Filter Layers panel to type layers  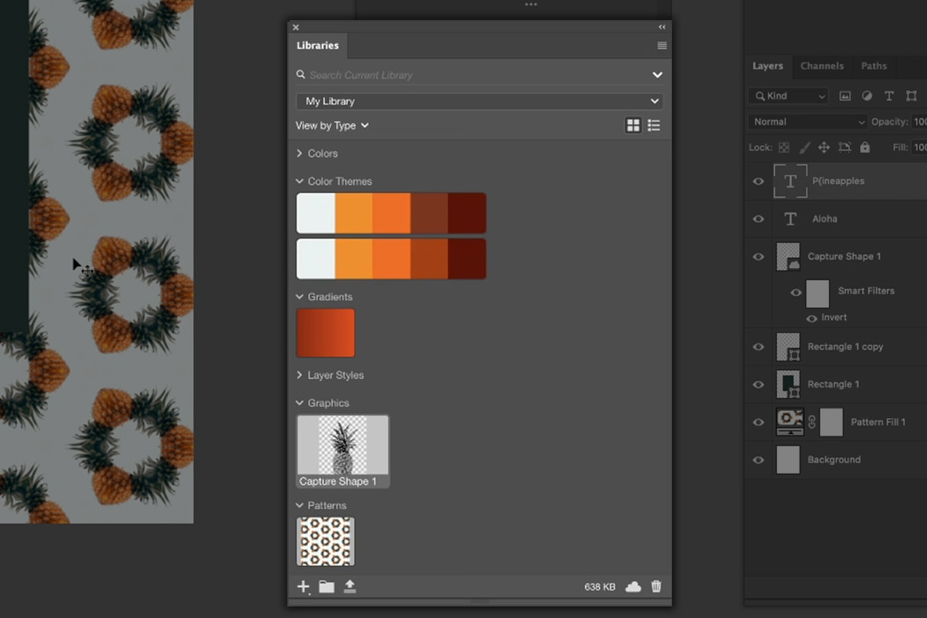pyautogui.click(x=889, y=95)
